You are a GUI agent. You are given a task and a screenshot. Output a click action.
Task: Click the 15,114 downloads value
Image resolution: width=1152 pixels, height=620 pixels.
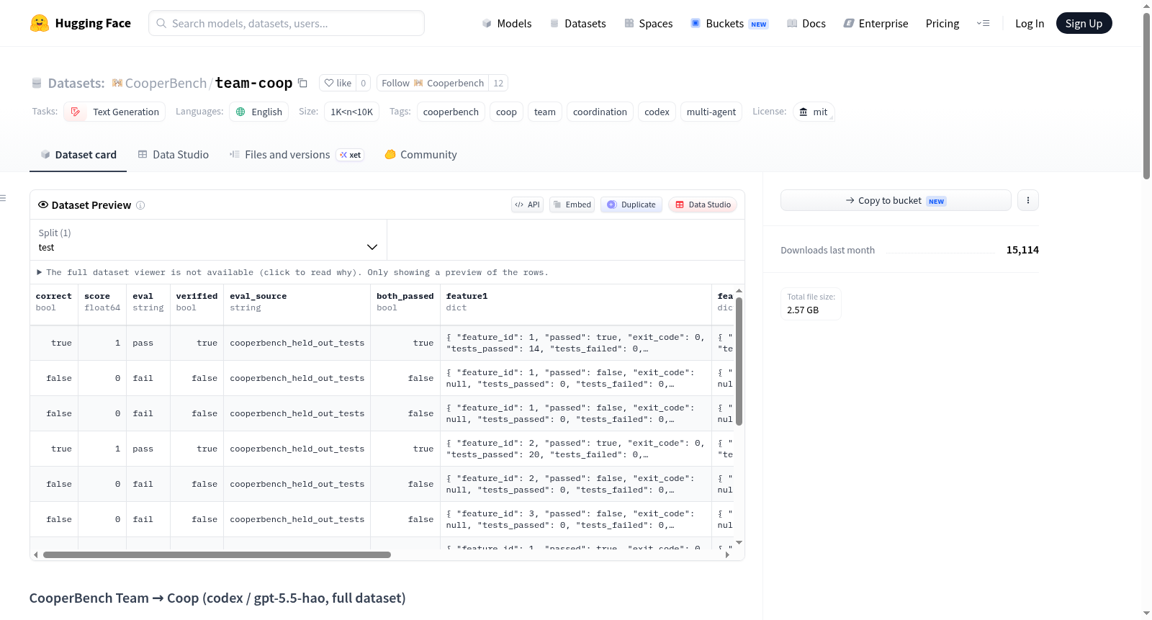[1022, 250]
